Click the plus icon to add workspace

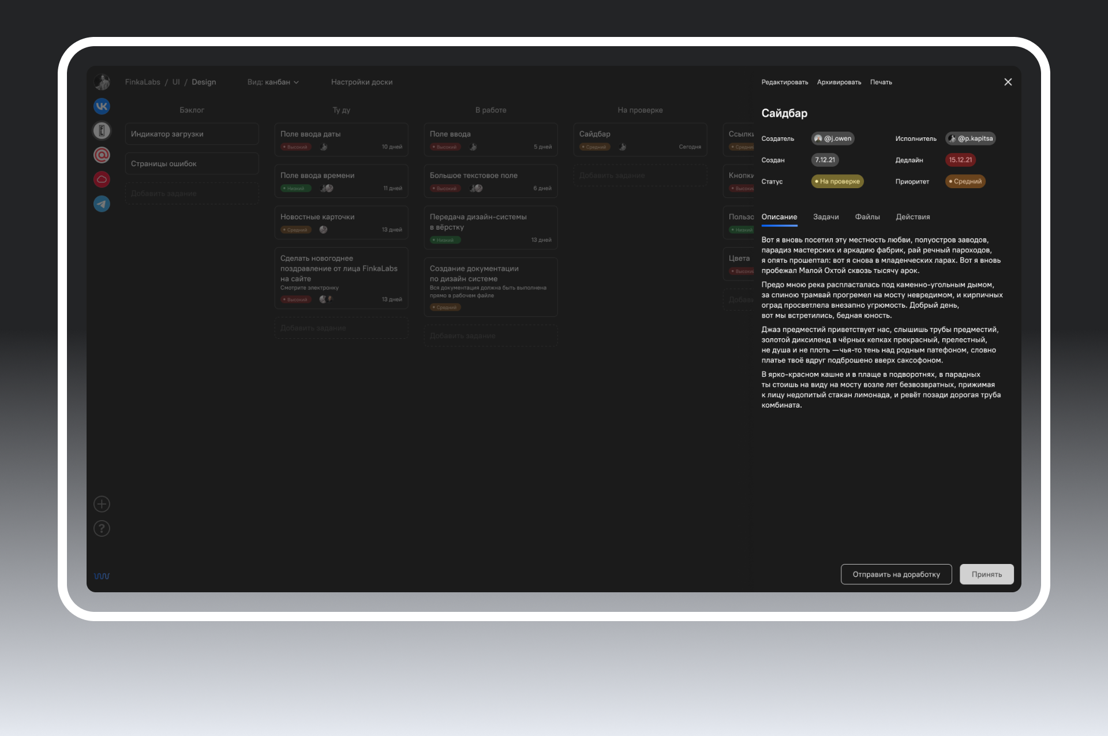coord(102,504)
